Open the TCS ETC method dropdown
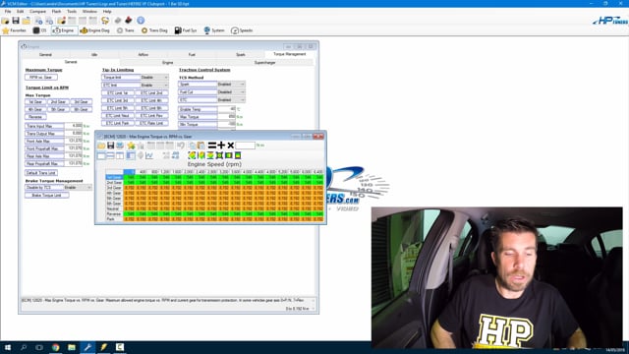The height and width of the screenshot is (354, 629). pos(231,100)
